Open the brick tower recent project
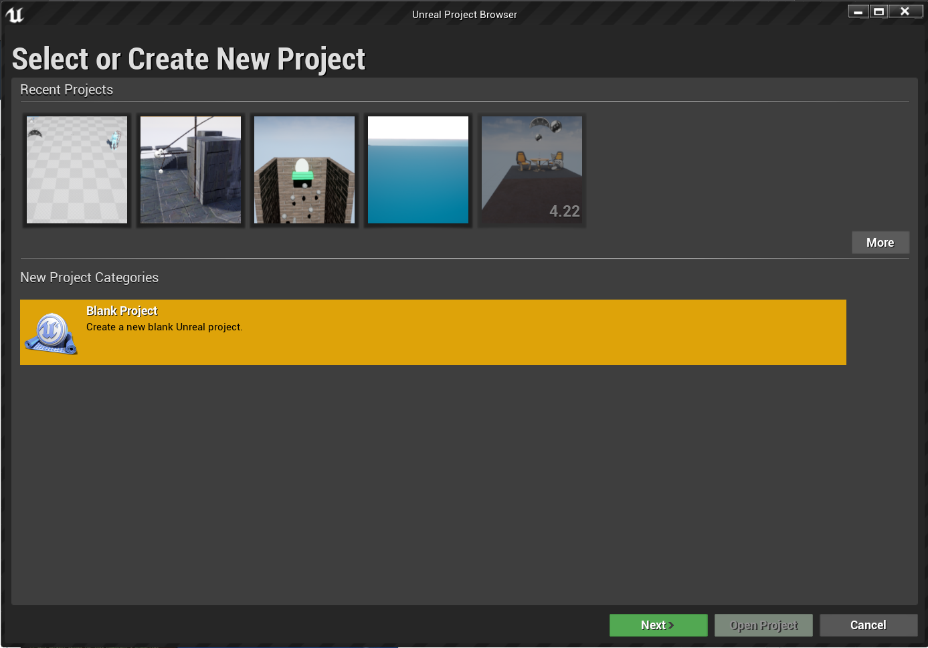The height and width of the screenshot is (648, 928). coord(304,170)
